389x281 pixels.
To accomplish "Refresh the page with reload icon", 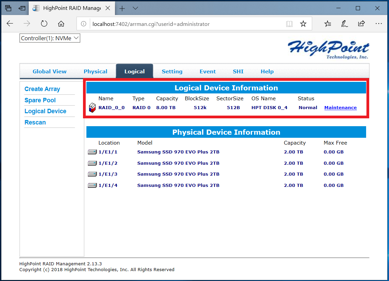I will coord(44,24).
